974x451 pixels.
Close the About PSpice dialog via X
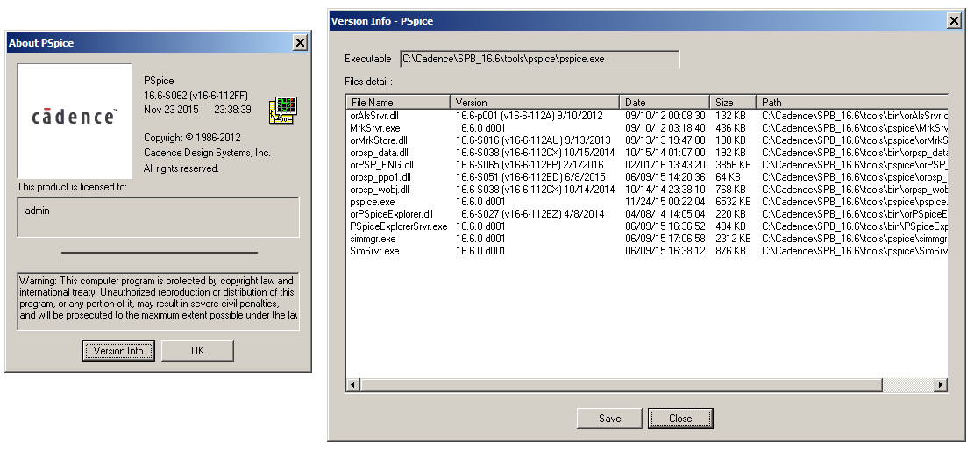point(300,42)
